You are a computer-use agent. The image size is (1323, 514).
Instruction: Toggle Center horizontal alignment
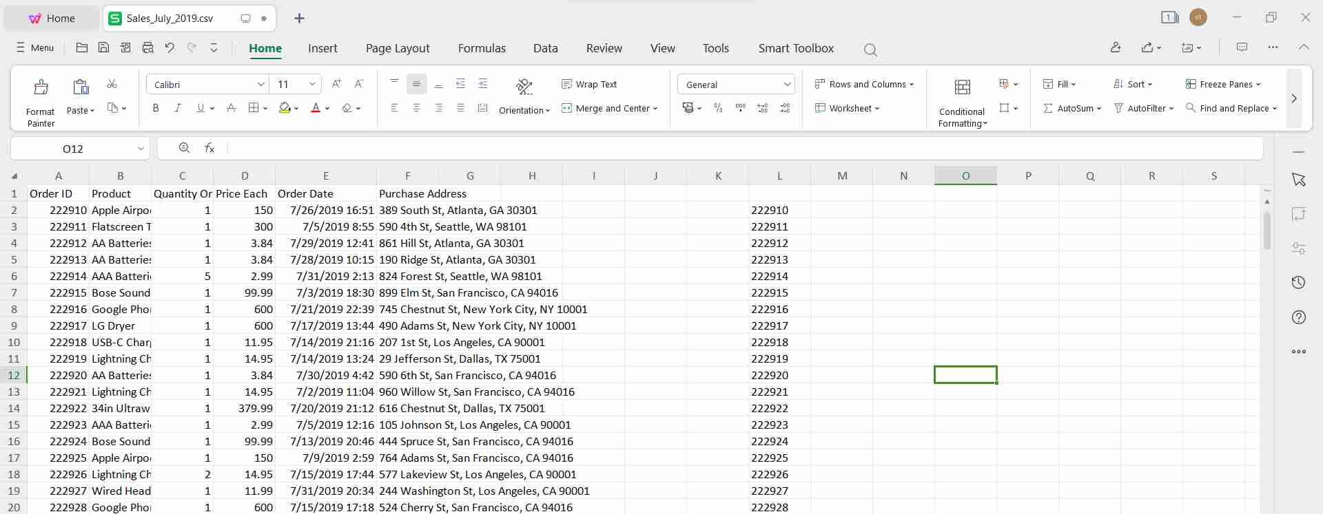416,108
